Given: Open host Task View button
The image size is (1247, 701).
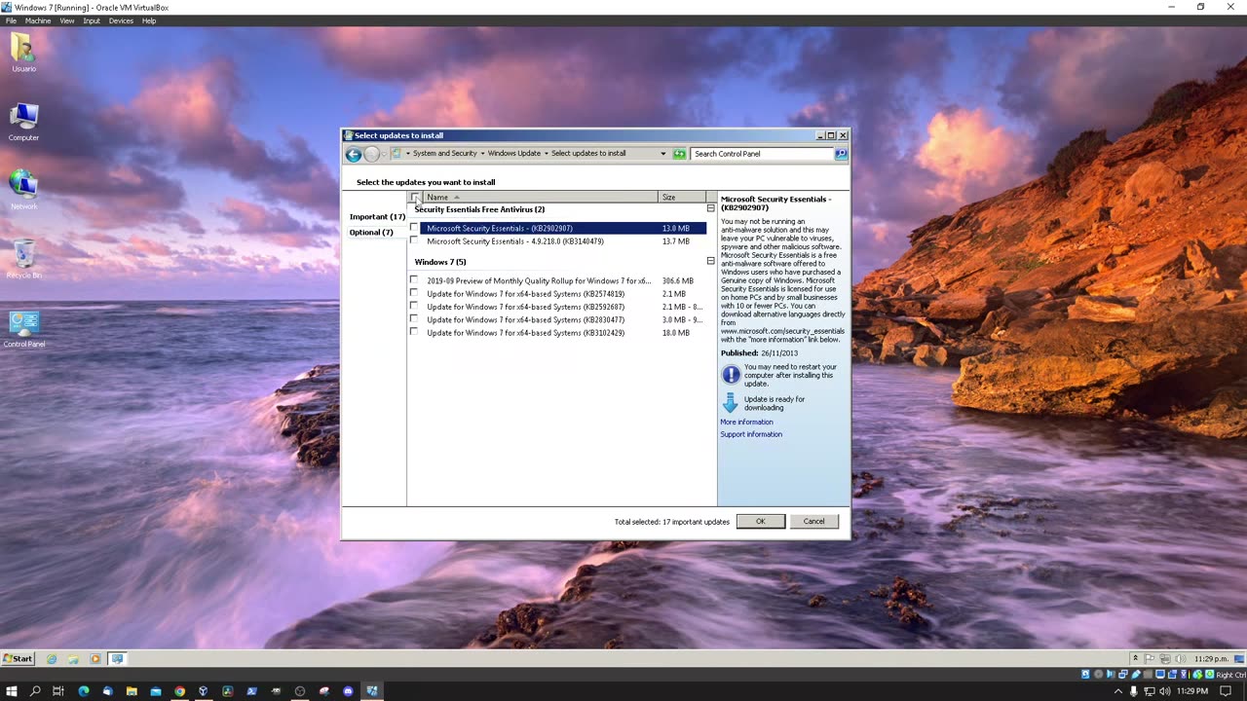Looking at the screenshot, I should pos(58,691).
